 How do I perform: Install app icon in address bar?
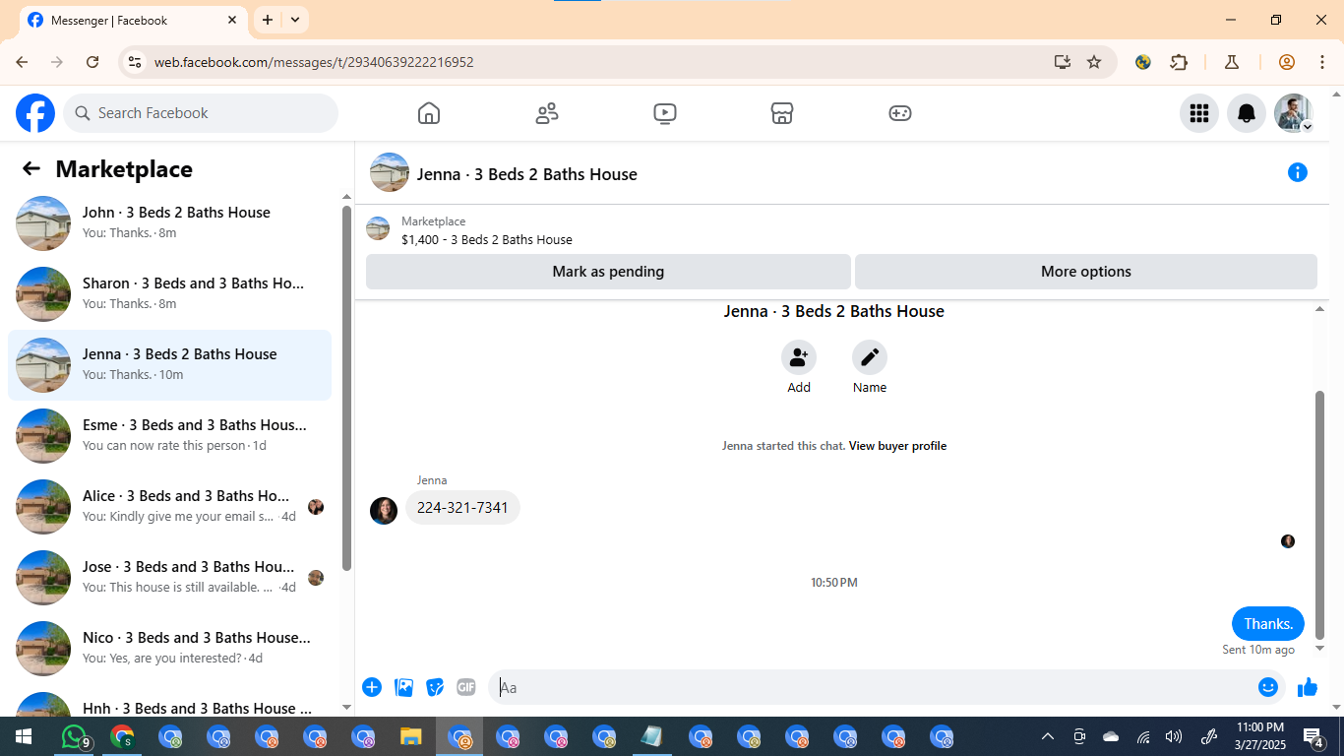tap(1063, 62)
